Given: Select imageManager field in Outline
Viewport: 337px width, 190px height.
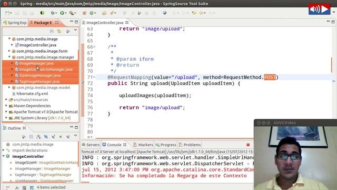Looking at the screenshot, I should 43,168.
